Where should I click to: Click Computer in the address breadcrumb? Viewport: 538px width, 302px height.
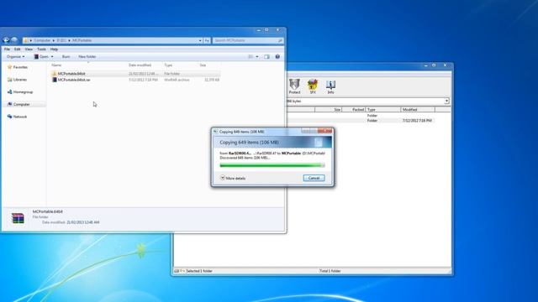click(42, 40)
